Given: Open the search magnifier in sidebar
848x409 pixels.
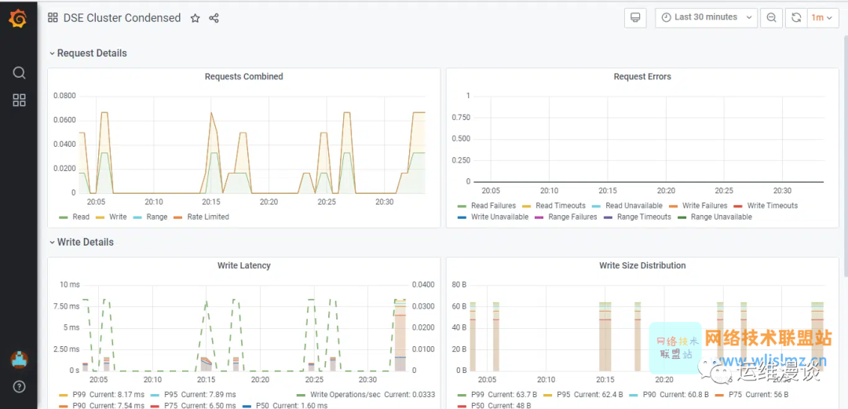Looking at the screenshot, I should (x=19, y=72).
